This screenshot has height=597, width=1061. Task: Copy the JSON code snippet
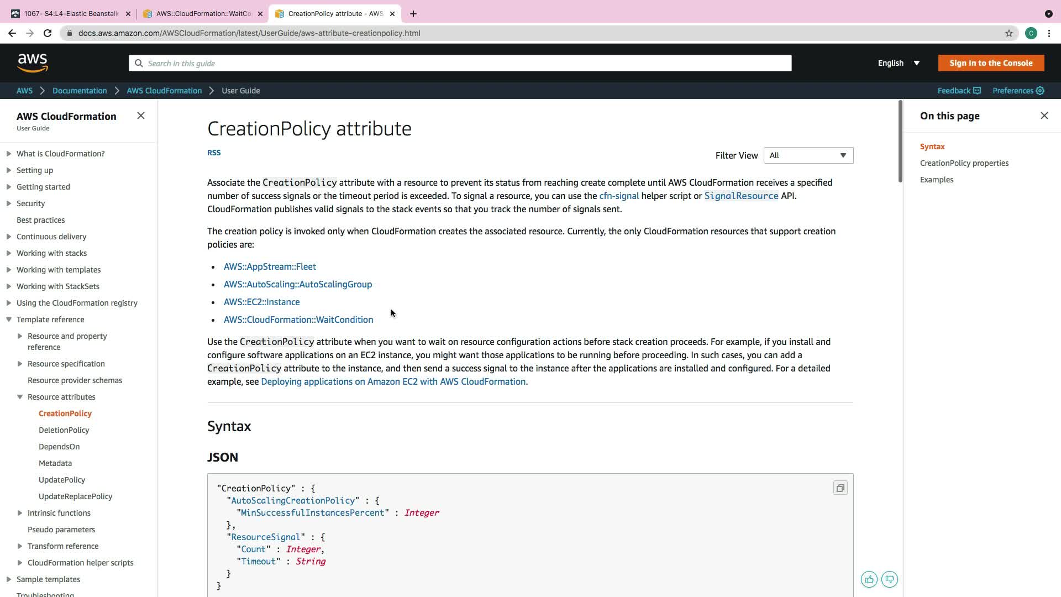click(840, 488)
